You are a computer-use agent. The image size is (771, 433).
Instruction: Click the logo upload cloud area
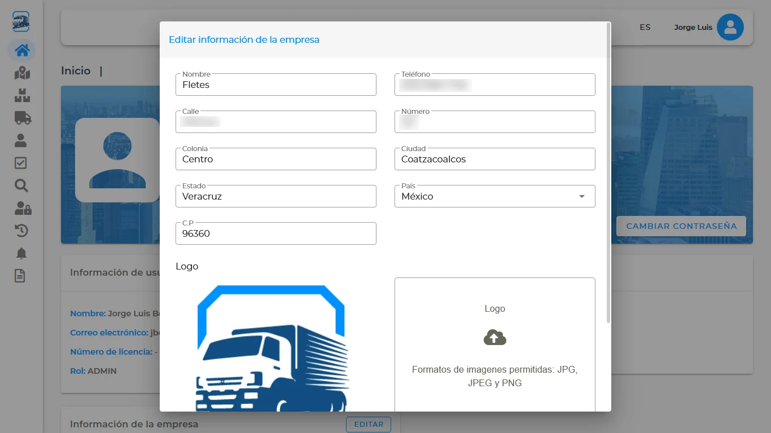[x=494, y=337]
